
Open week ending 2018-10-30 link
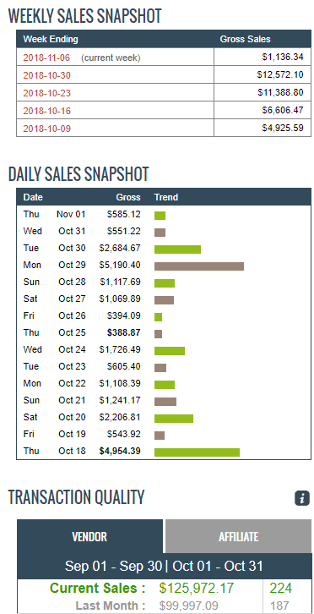(47, 75)
